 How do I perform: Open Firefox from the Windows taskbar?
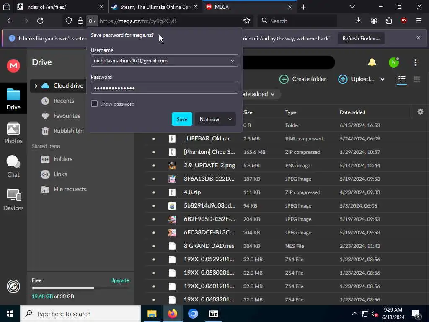pyautogui.click(x=172, y=314)
